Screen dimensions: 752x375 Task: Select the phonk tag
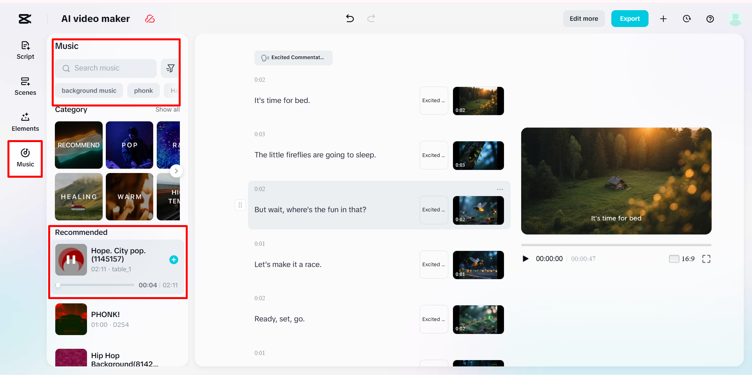pos(143,90)
